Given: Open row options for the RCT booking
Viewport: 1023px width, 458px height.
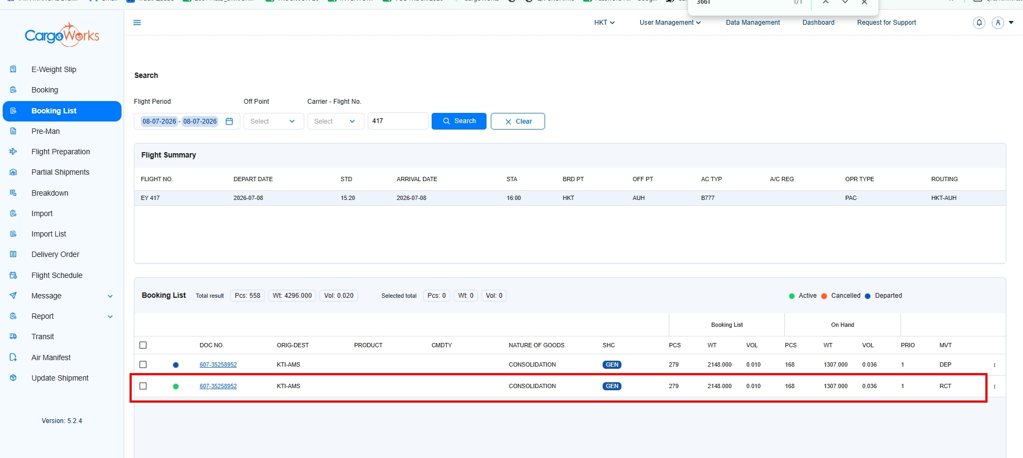Looking at the screenshot, I should point(995,387).
